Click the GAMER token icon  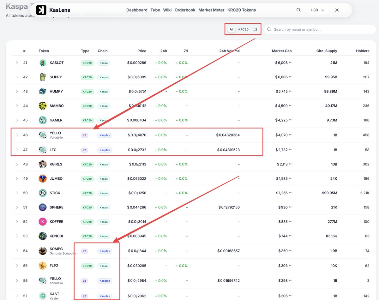pos(43,120)
